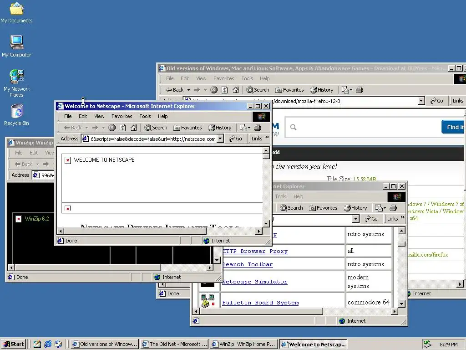Launch Internet Explorer from quick launch
The height and width of the screenshot is (350, 466).
click(48, 345)
